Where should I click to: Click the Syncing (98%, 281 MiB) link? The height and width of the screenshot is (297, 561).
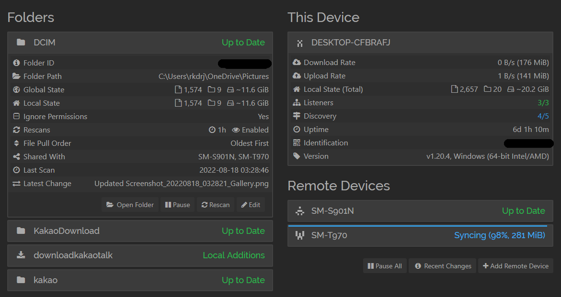point(500,235)
